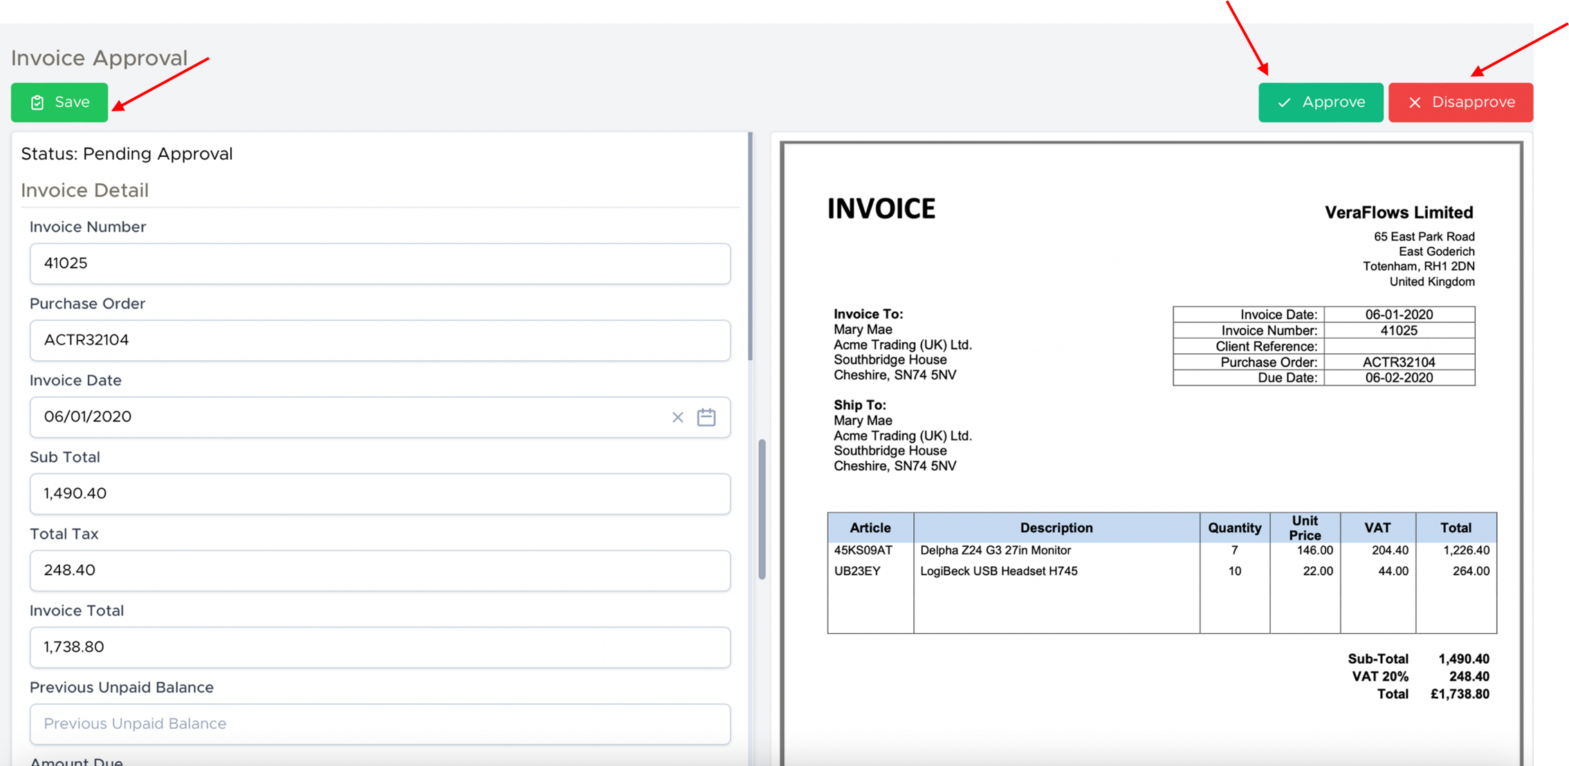Open the Invoice Date calendar picker
Image resolution: width=1569 pixels, height=766 pixels.
pos(706,418)
